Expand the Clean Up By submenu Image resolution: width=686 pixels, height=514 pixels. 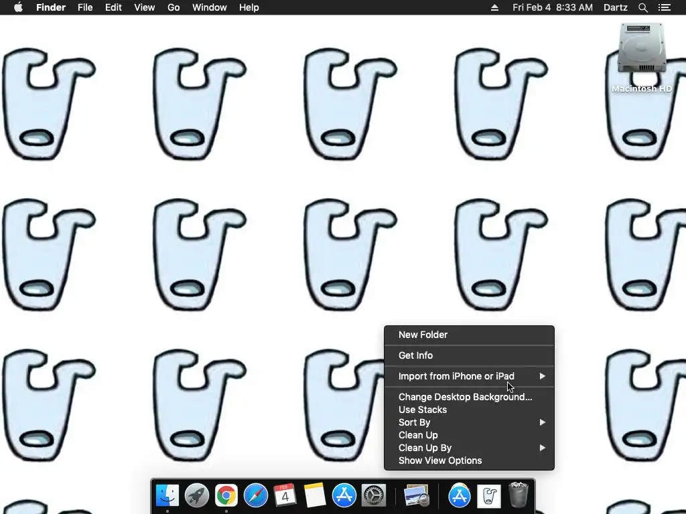tap(469, 448)
